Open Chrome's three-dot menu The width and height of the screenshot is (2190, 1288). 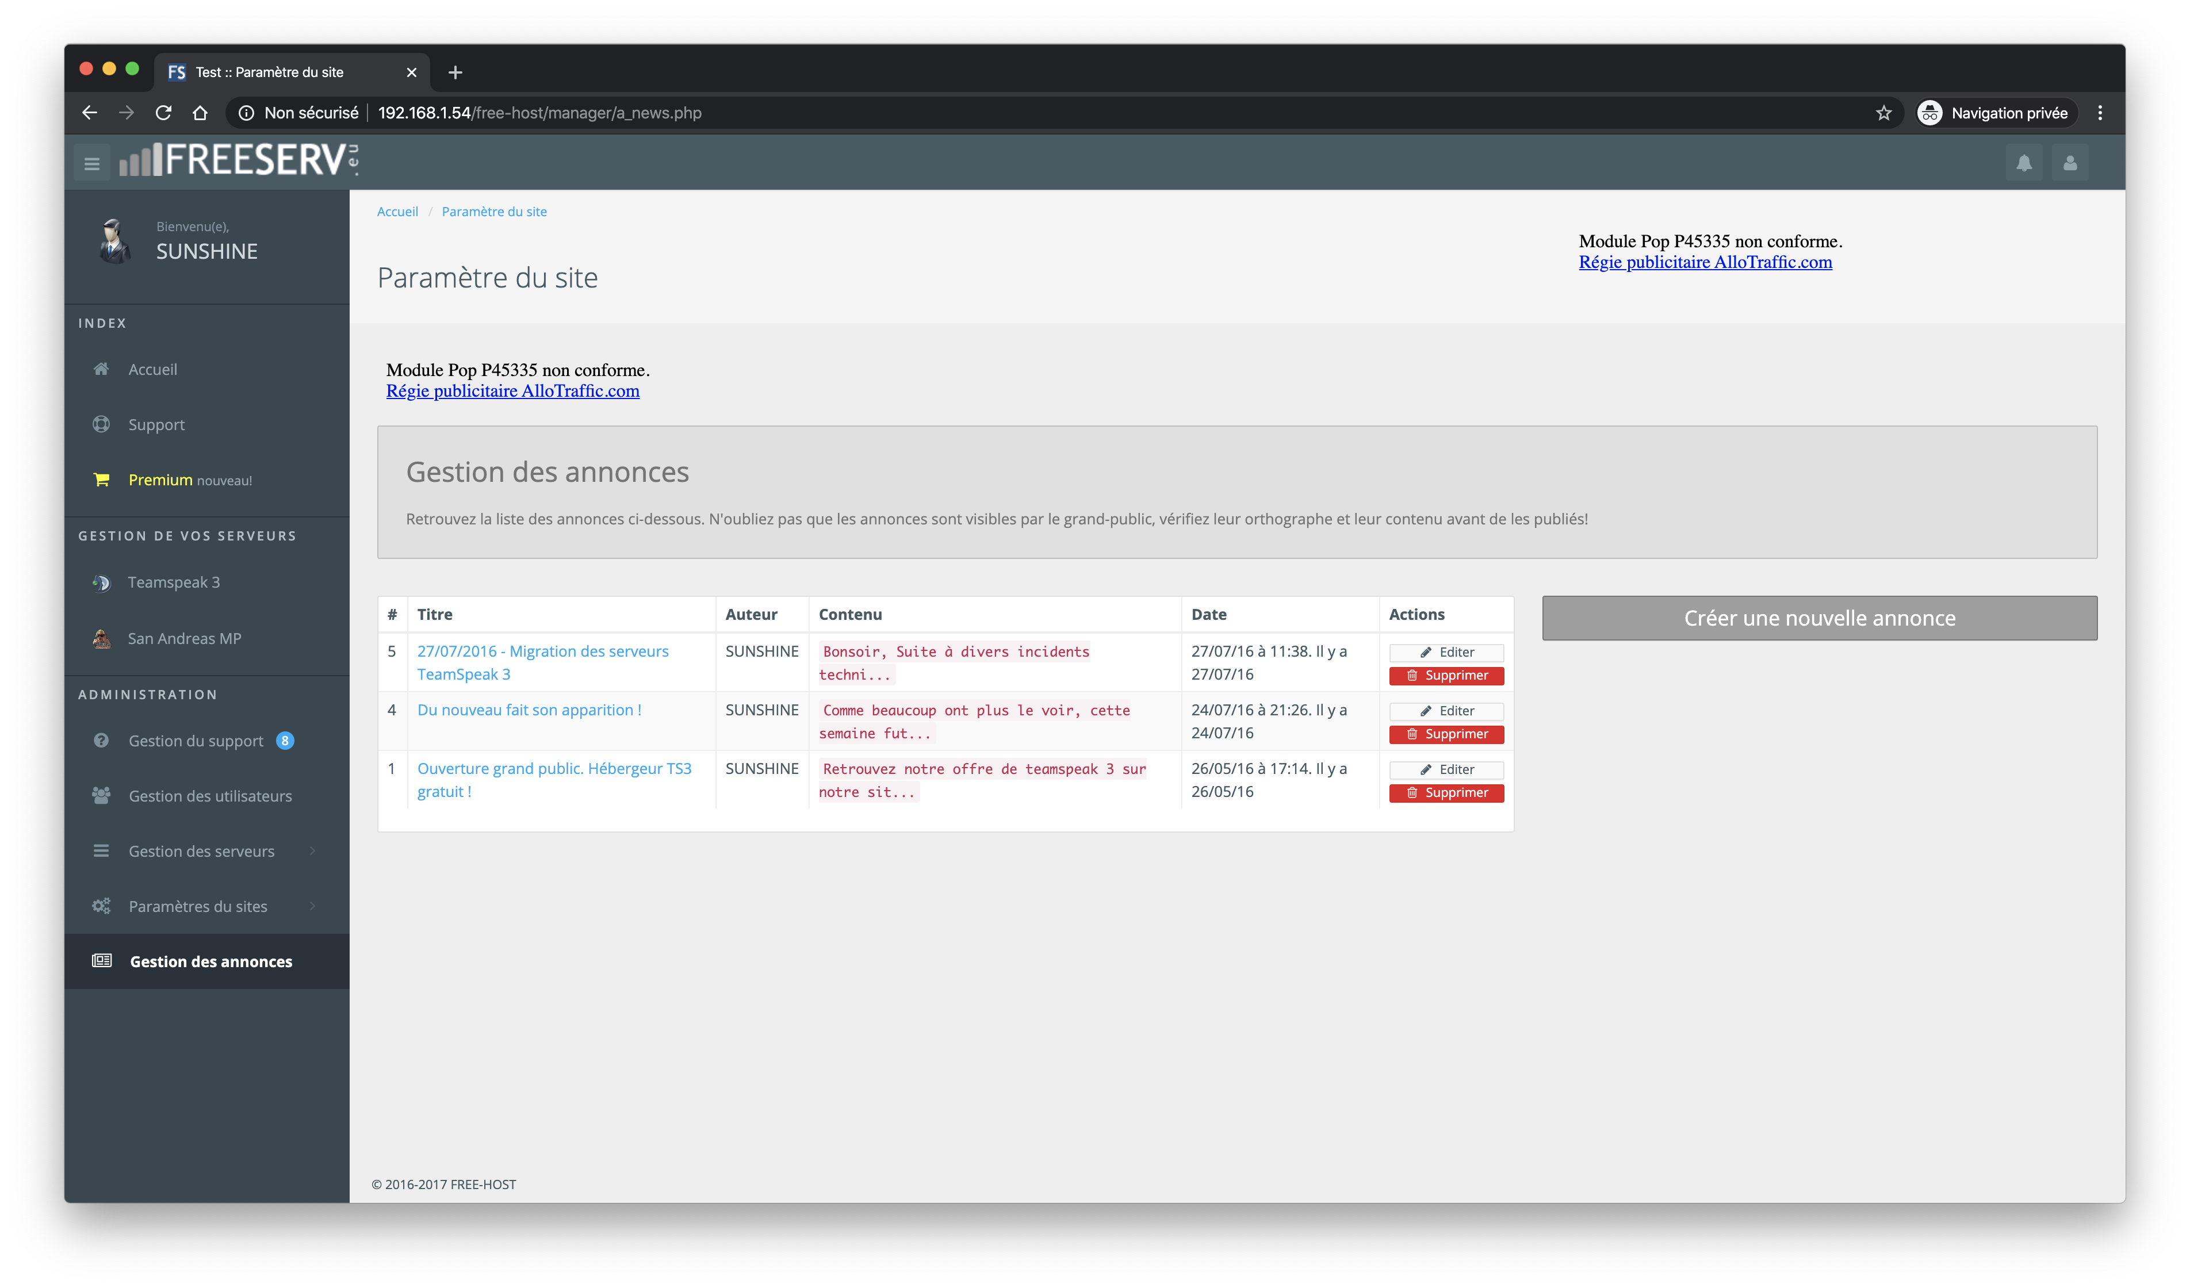(2100, 113)
